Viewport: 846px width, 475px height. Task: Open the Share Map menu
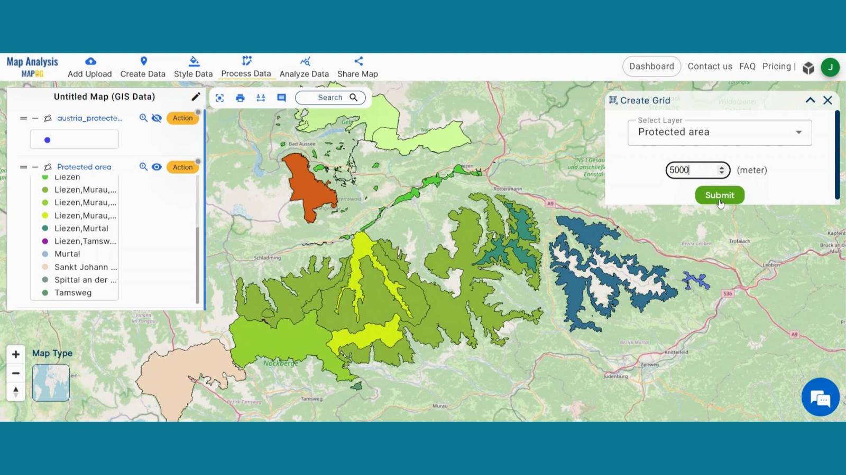pos(357,67)
